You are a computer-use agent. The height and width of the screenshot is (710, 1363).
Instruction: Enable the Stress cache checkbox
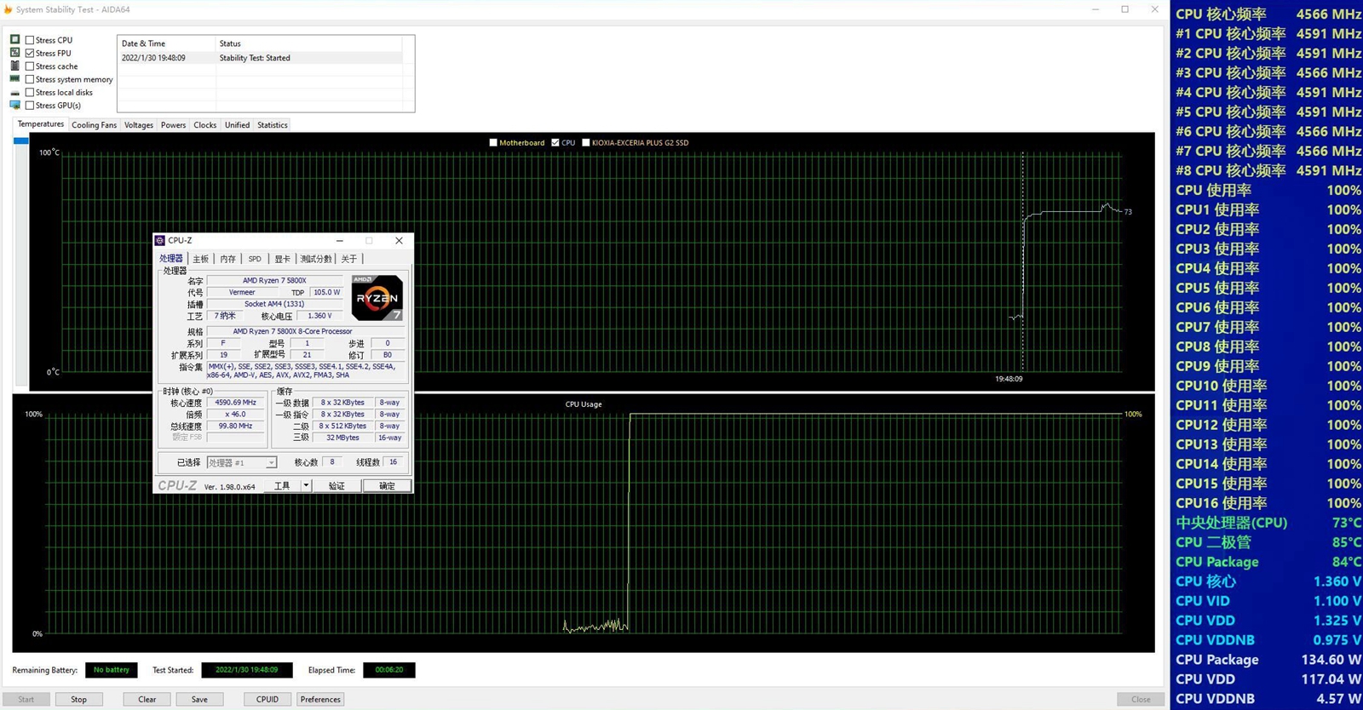coord(30,66)
